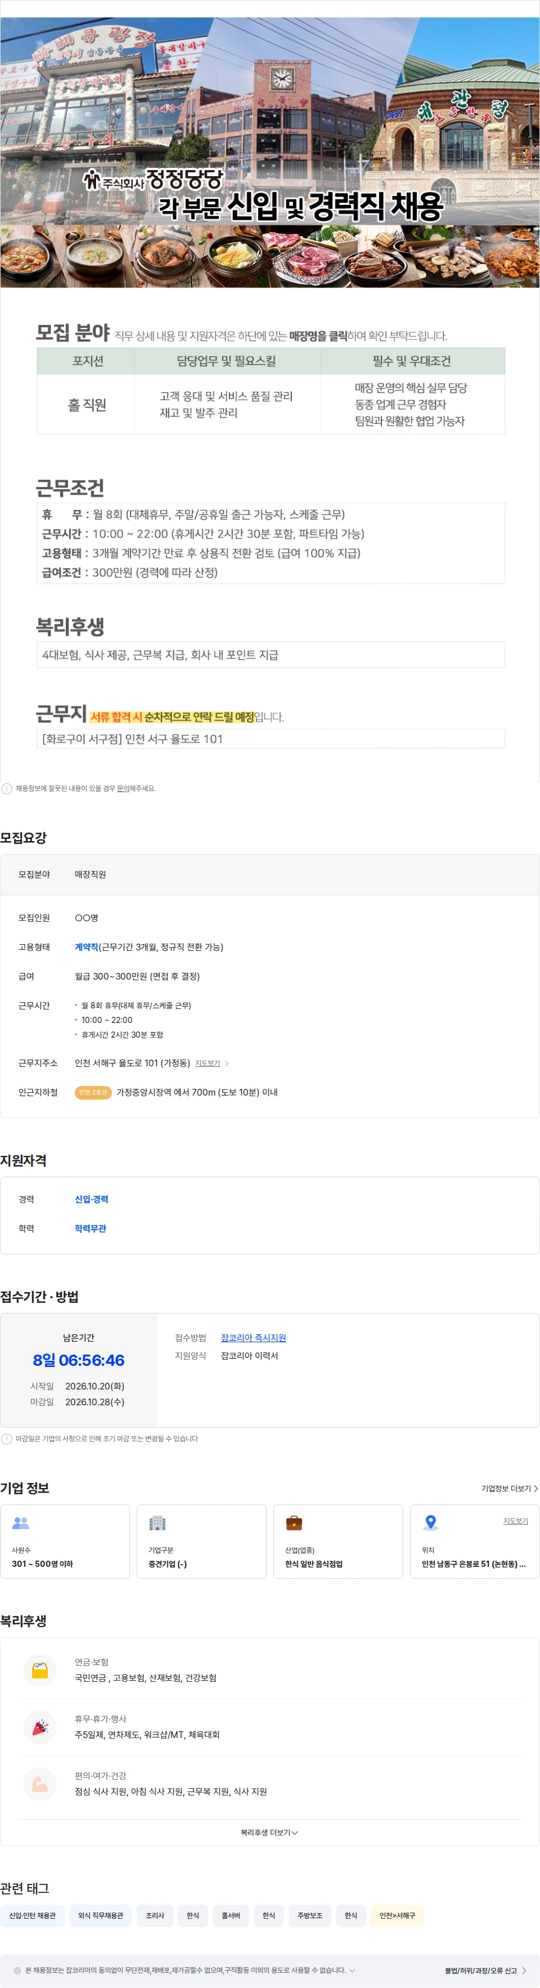
Task: Click 문의 link in wrong info notice
Action: click(x=123, y=788)
